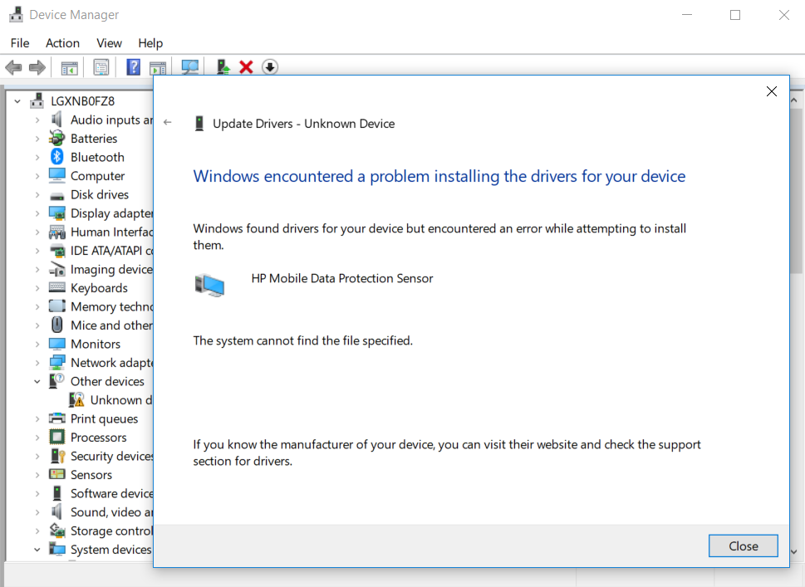805x587 pixels.
Task: Collapse the System devices category
Action: pos(37,549)
